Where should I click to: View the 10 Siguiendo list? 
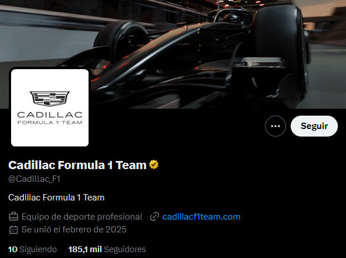(33, 249)
